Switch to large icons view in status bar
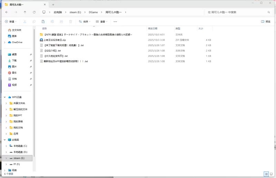Screen dimensions: 276x178 click(x=271, y=174)
